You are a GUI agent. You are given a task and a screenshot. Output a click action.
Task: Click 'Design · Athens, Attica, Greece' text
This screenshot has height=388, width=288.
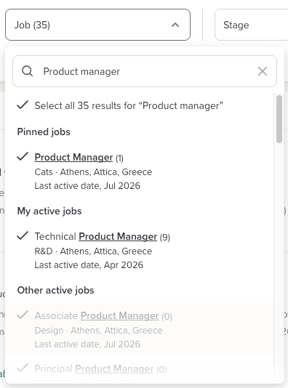click(99, 331)
